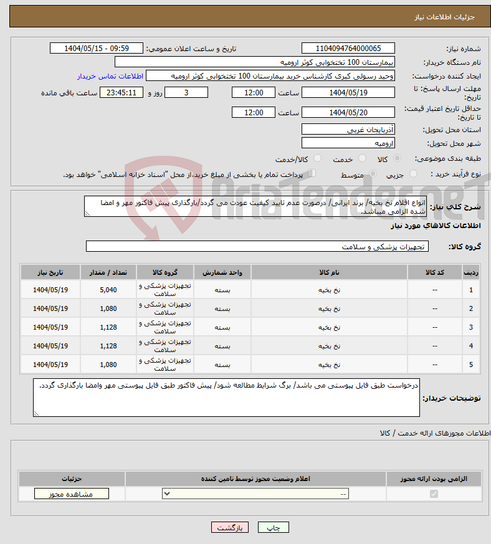This screenshot has height=544, width=491.
Task: Click the announcement date field 1404/05/15 - 09:59
Action: [x=97, y=48]
